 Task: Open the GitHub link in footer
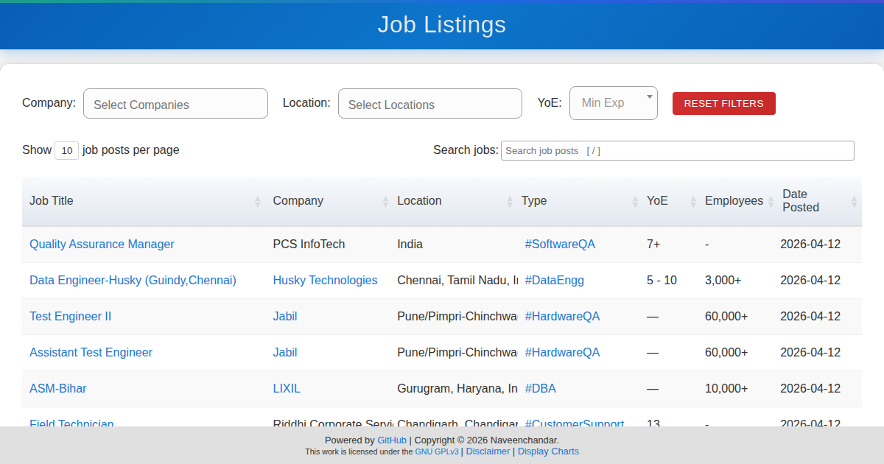tap(392, 440)
